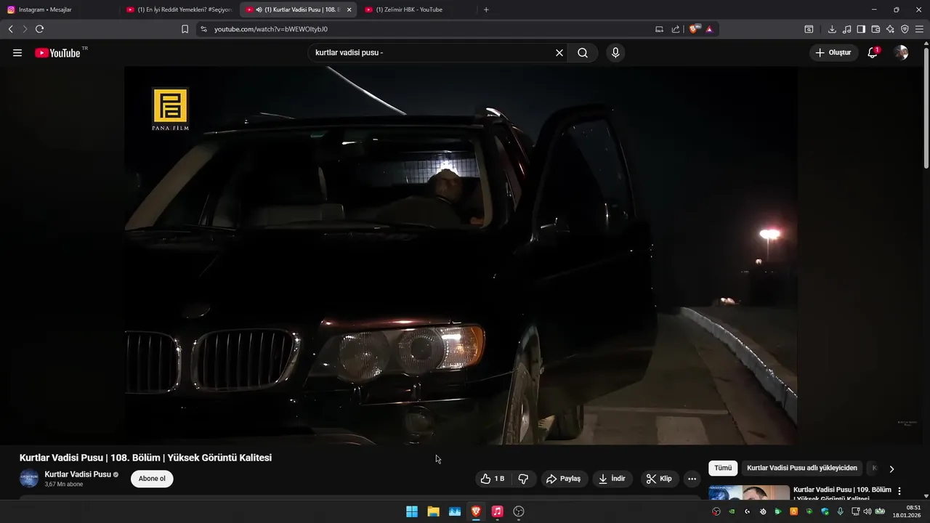Image resolution: width=930 pixels, height=523 pixels.
Task: Open options for 109. Bölüm suggested video
Action: click(899, 491)
